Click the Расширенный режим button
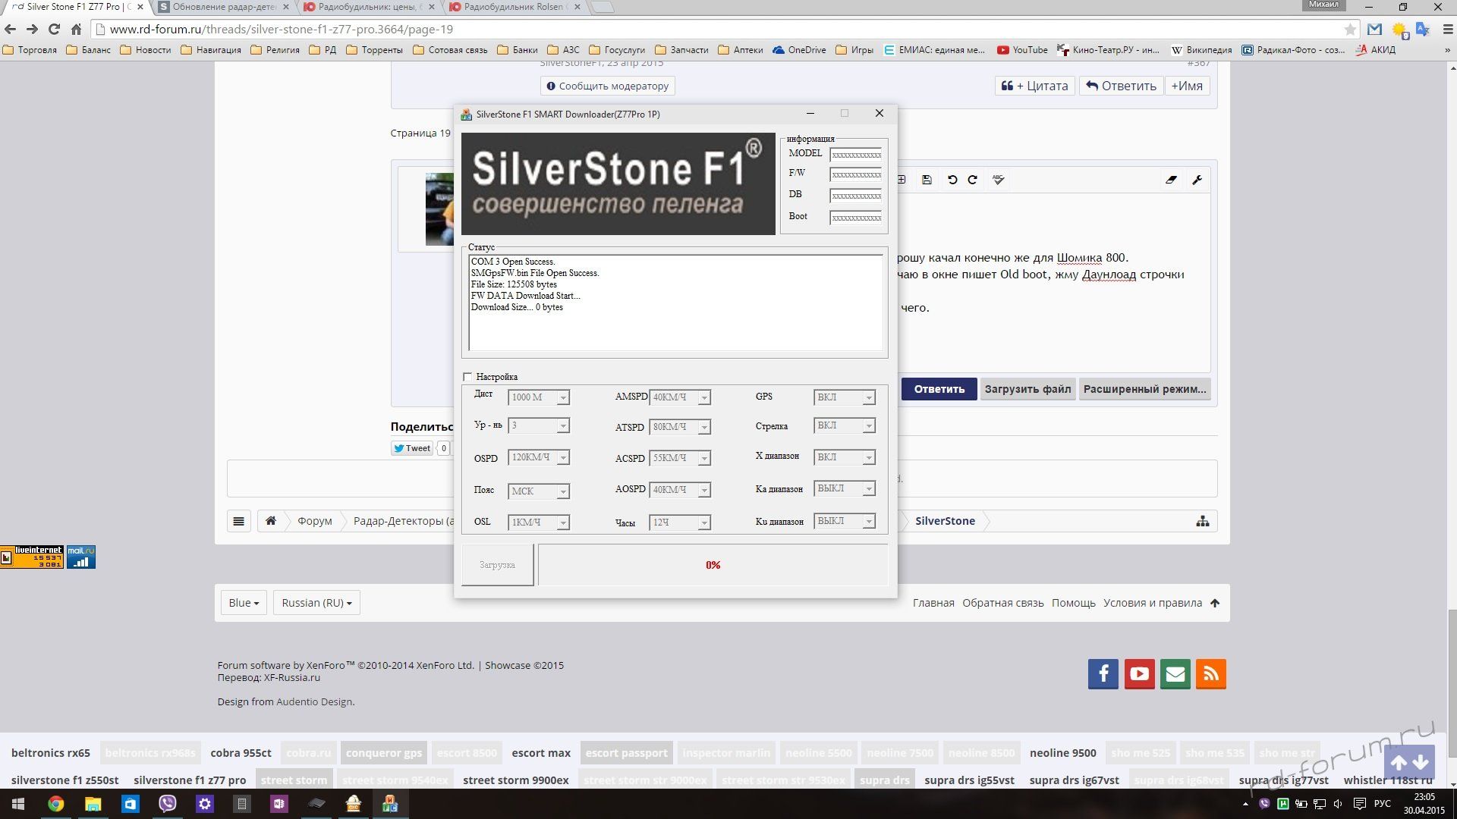 pos(1144,389)
